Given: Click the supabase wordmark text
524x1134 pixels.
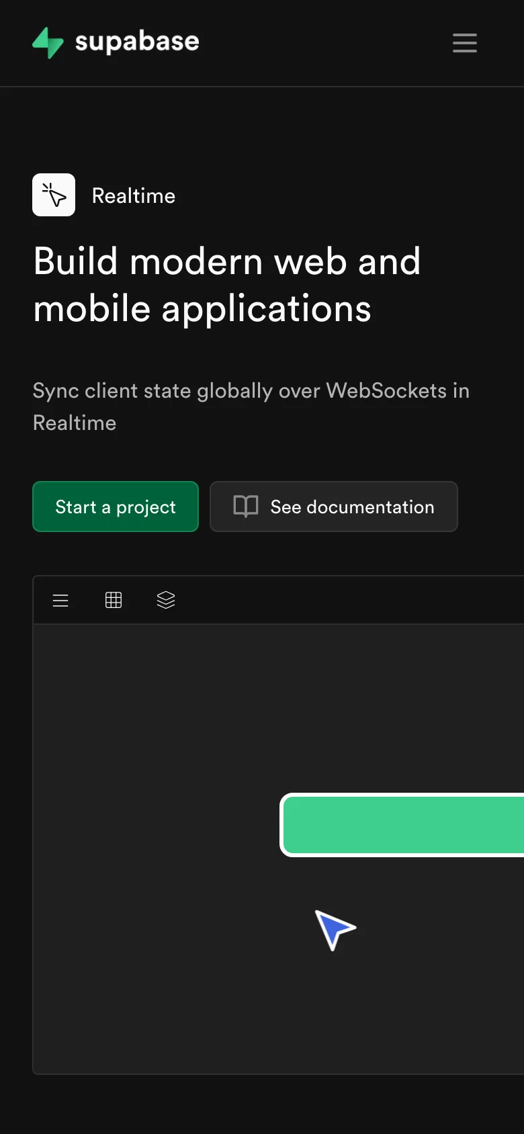Looking at the screenshot, I should [137, 42].
